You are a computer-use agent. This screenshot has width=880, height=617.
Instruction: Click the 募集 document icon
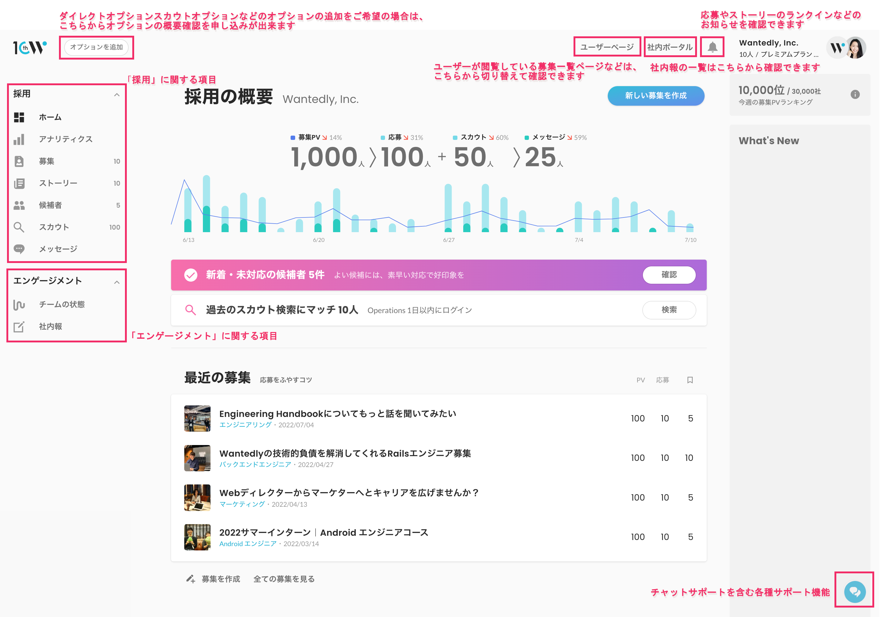click(x=19, y=161)
